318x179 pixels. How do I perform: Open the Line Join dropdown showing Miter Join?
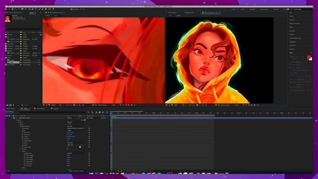pyautogui.click(x=76, y=145)
